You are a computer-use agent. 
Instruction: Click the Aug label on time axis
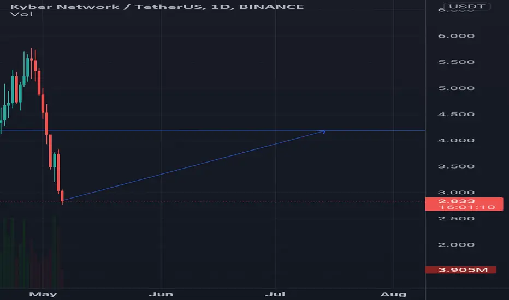pyautogui.click(x=393, y=294)
